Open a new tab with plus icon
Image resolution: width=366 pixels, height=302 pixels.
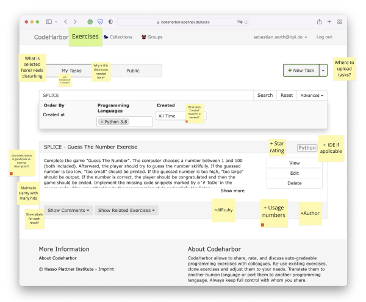click(329, 22)
